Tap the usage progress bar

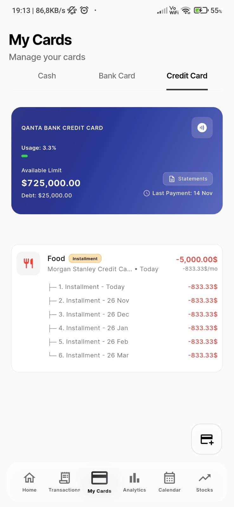coord(25,156)
